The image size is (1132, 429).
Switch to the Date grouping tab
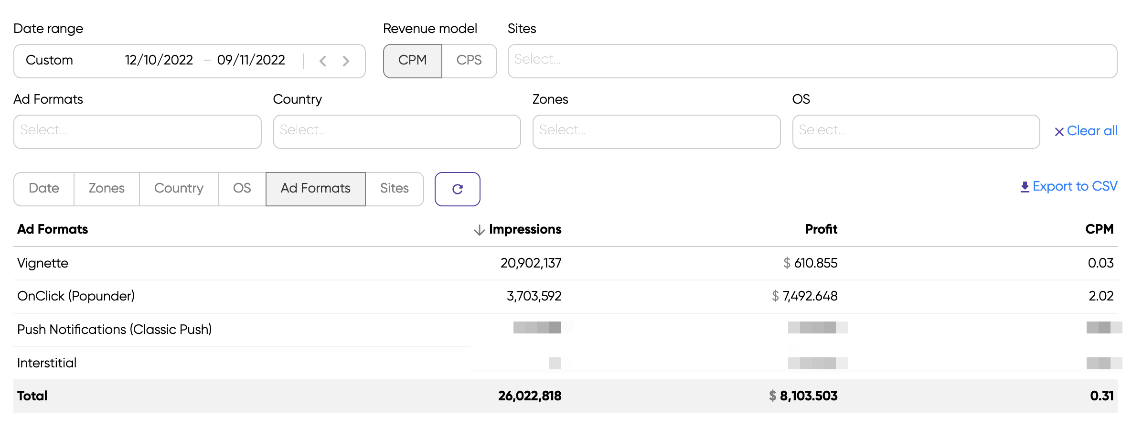click(x=44, y=189)
